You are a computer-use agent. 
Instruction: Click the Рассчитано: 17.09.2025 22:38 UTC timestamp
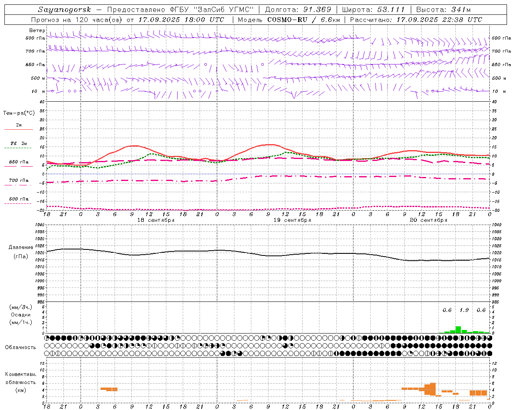pos(416,20)
